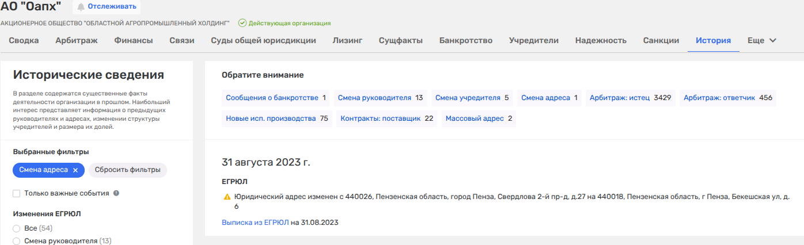Click the yellow warning icon near address change

(x=227, y=197)
